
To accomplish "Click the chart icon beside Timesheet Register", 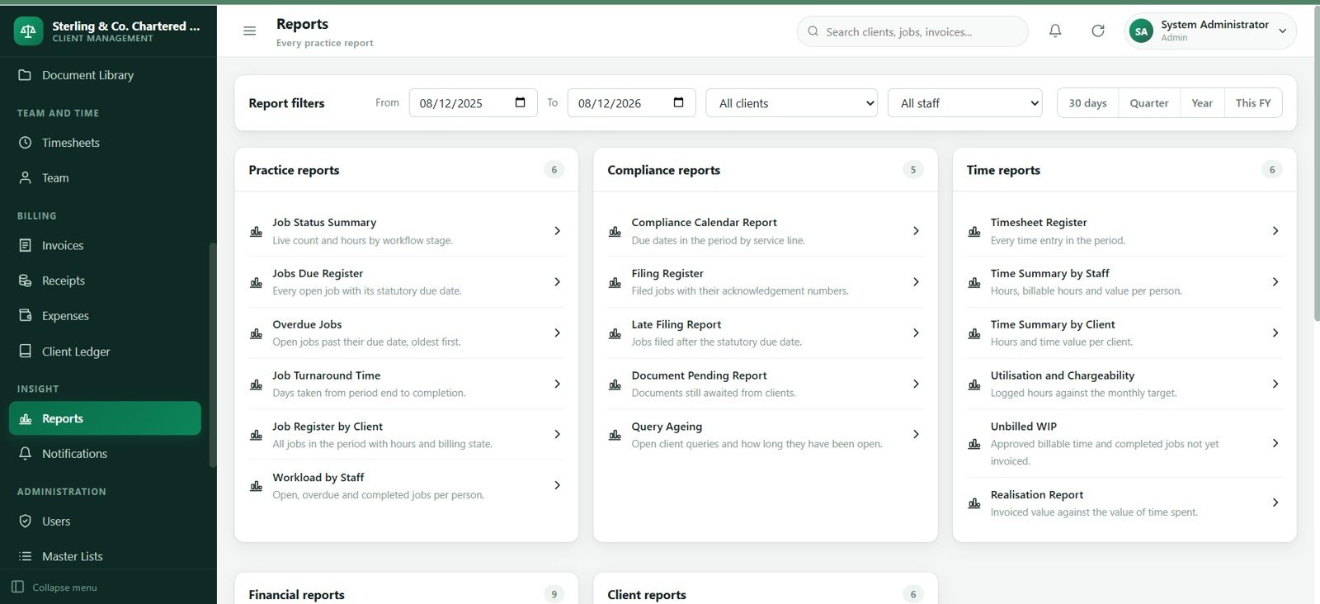I will click(974, 232).
